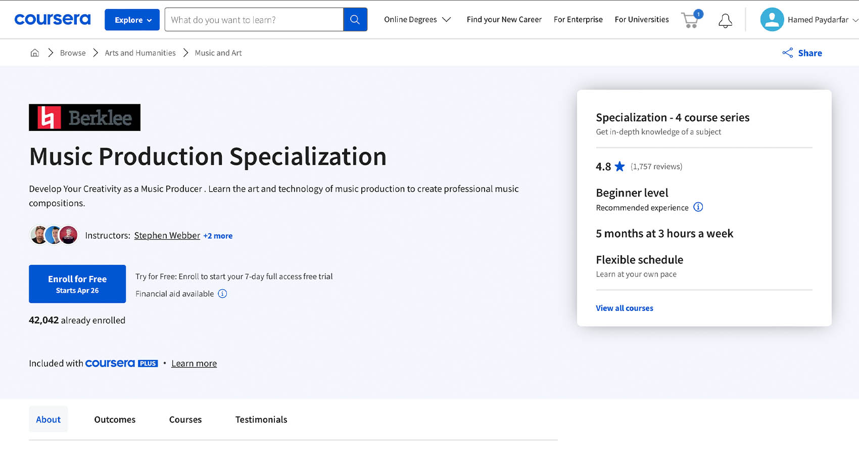Show the +2 more instructors
Viewport: 859px width, 455px height.
[218, 236]
